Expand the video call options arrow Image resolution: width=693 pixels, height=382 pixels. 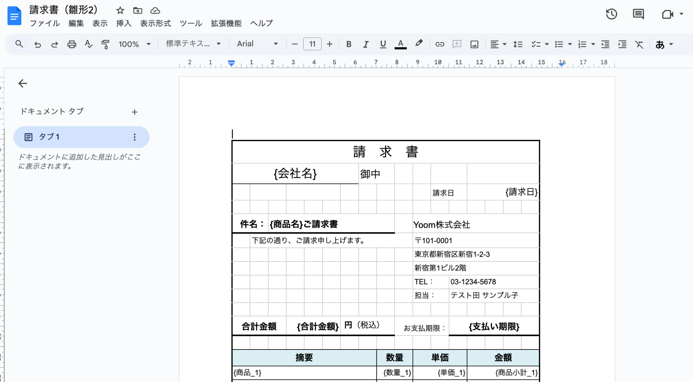681,14
